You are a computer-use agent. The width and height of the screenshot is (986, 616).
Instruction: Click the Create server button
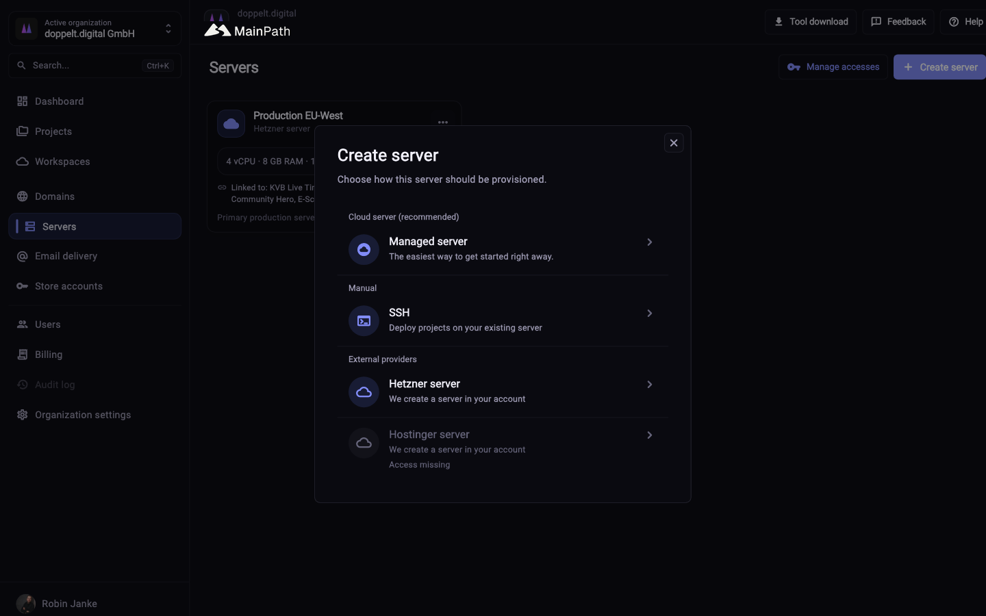[940, 67]
